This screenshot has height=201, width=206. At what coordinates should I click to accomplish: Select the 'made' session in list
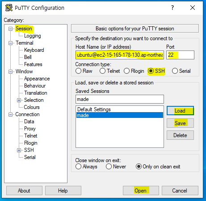(x=120, y=115)
